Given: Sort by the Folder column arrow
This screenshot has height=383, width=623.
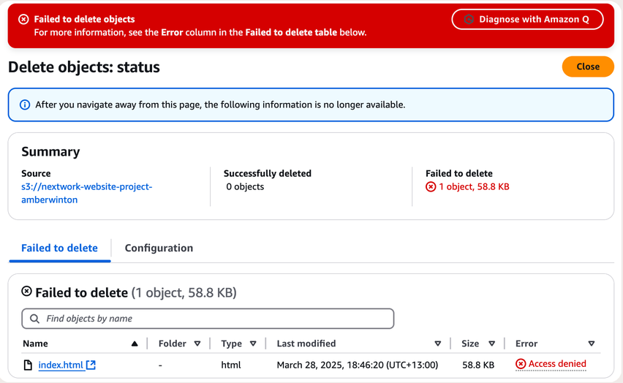Looking at the screenshot, I should [197, 344].
